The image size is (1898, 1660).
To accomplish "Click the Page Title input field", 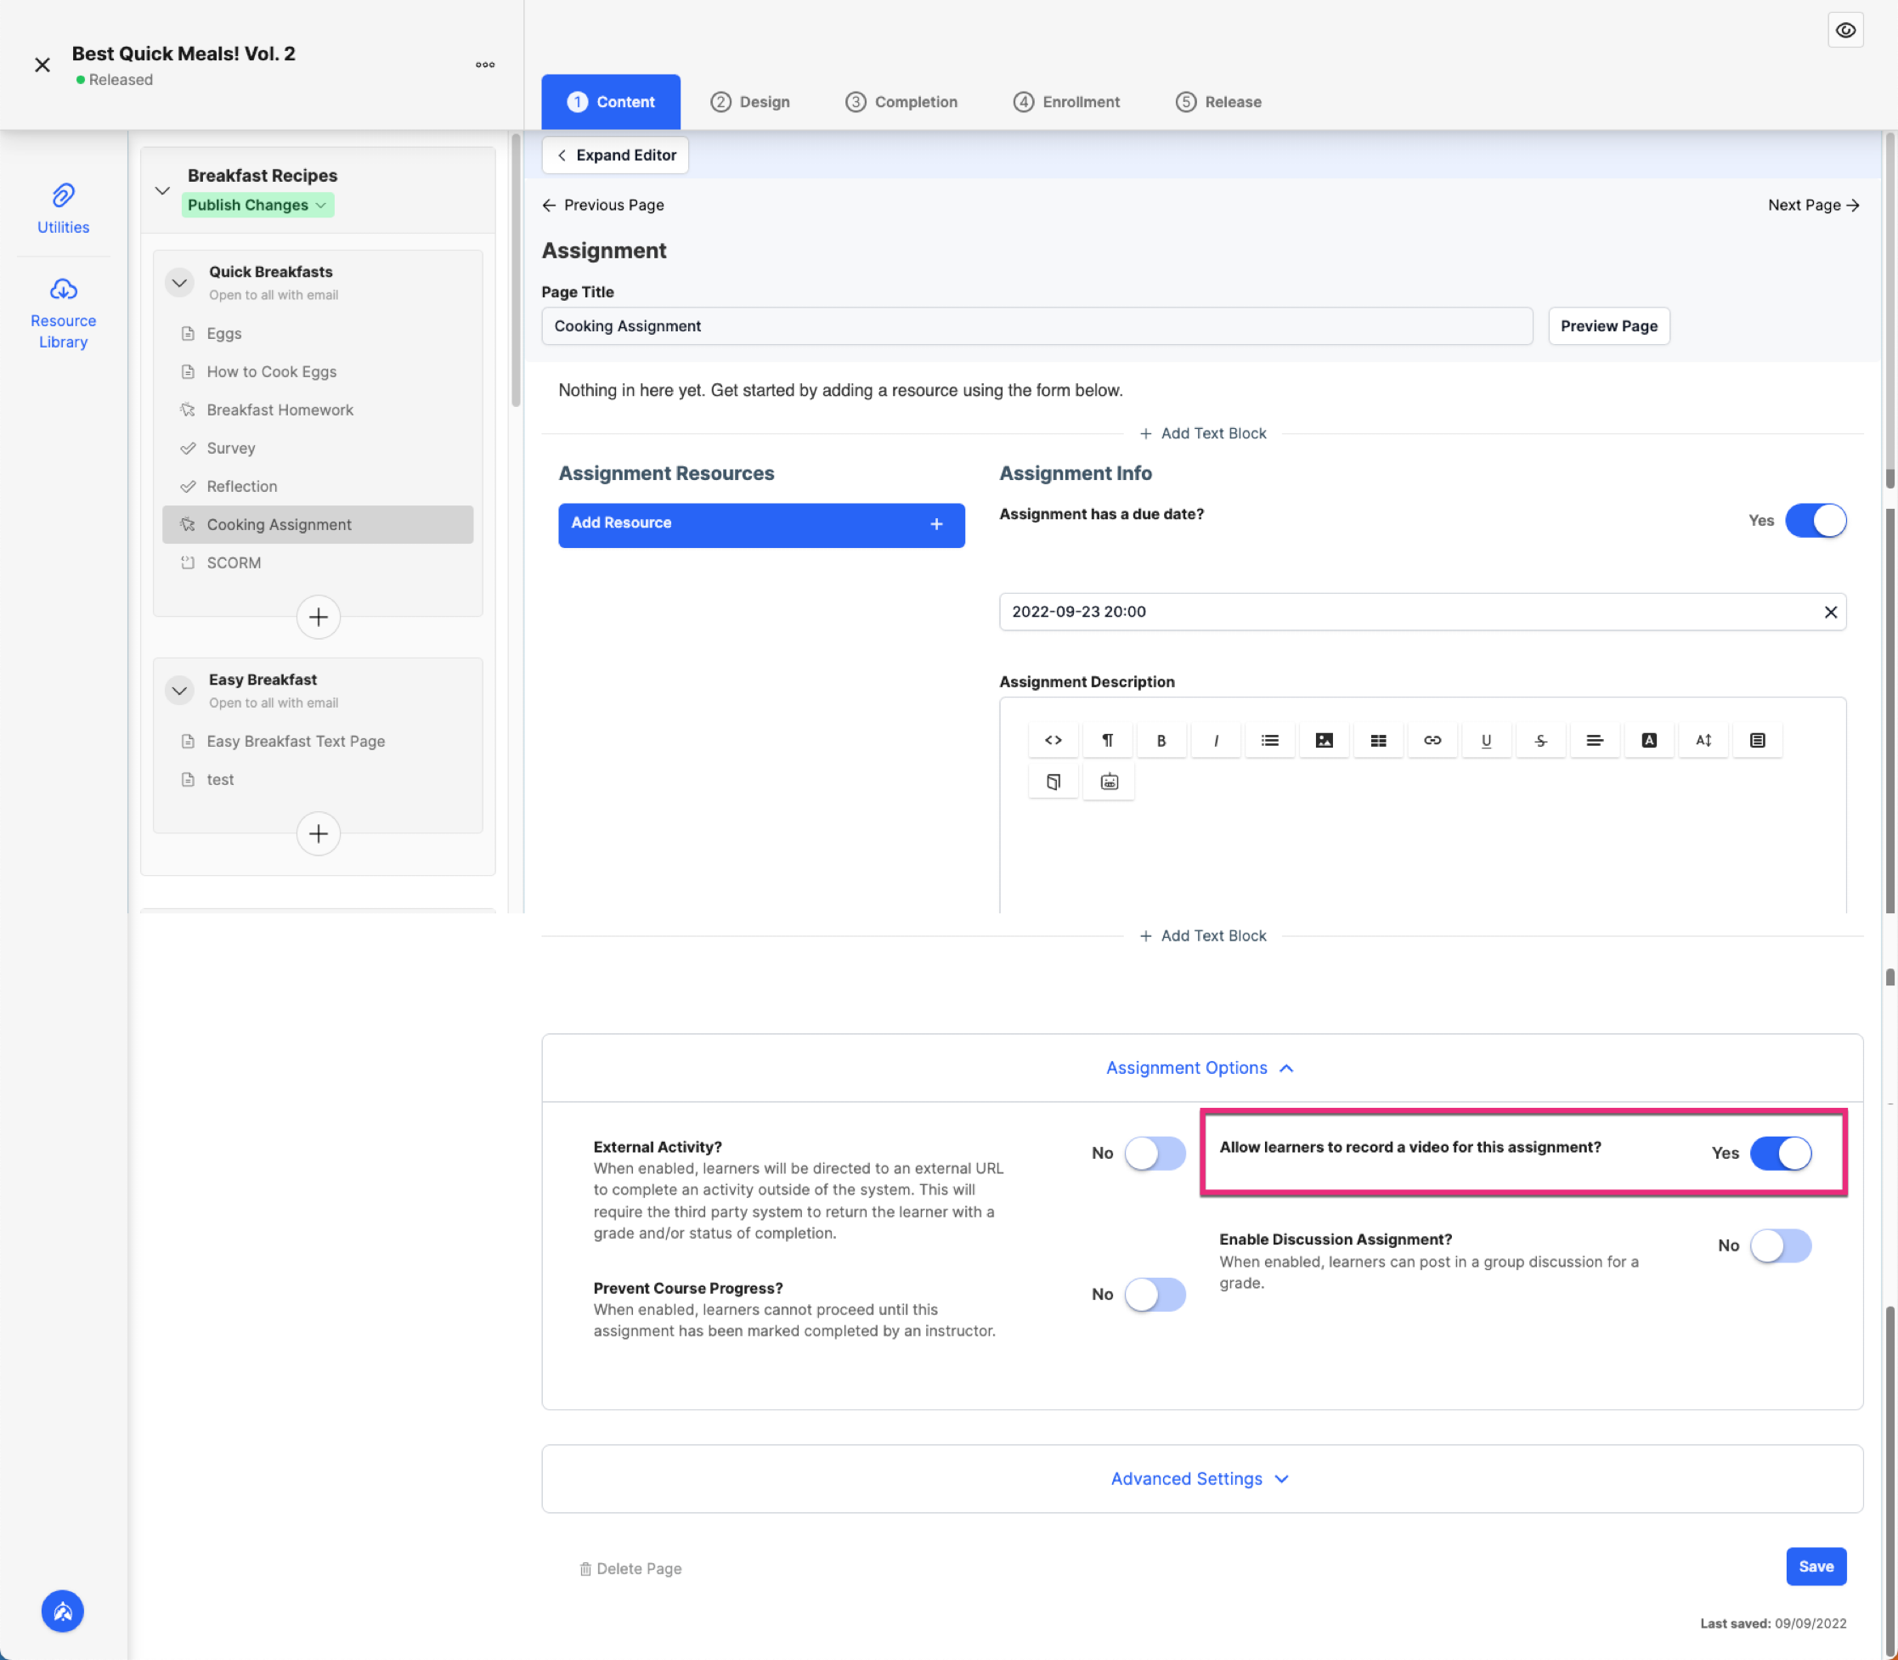I will 1037,326.
